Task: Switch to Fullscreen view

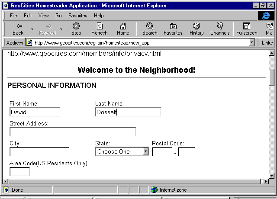Action: [x=247, y=29]
